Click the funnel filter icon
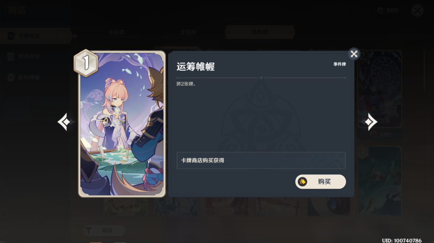434x243 pixels. (x=88, y=231)
